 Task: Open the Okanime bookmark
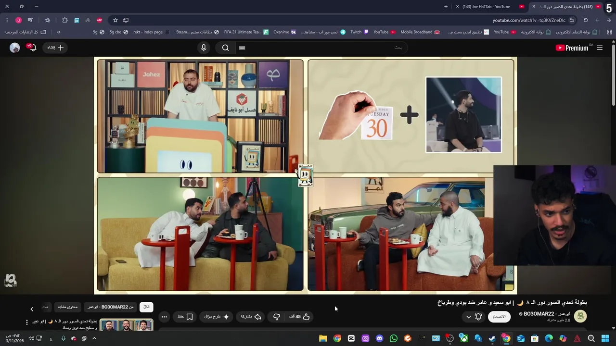pos(285,32)
